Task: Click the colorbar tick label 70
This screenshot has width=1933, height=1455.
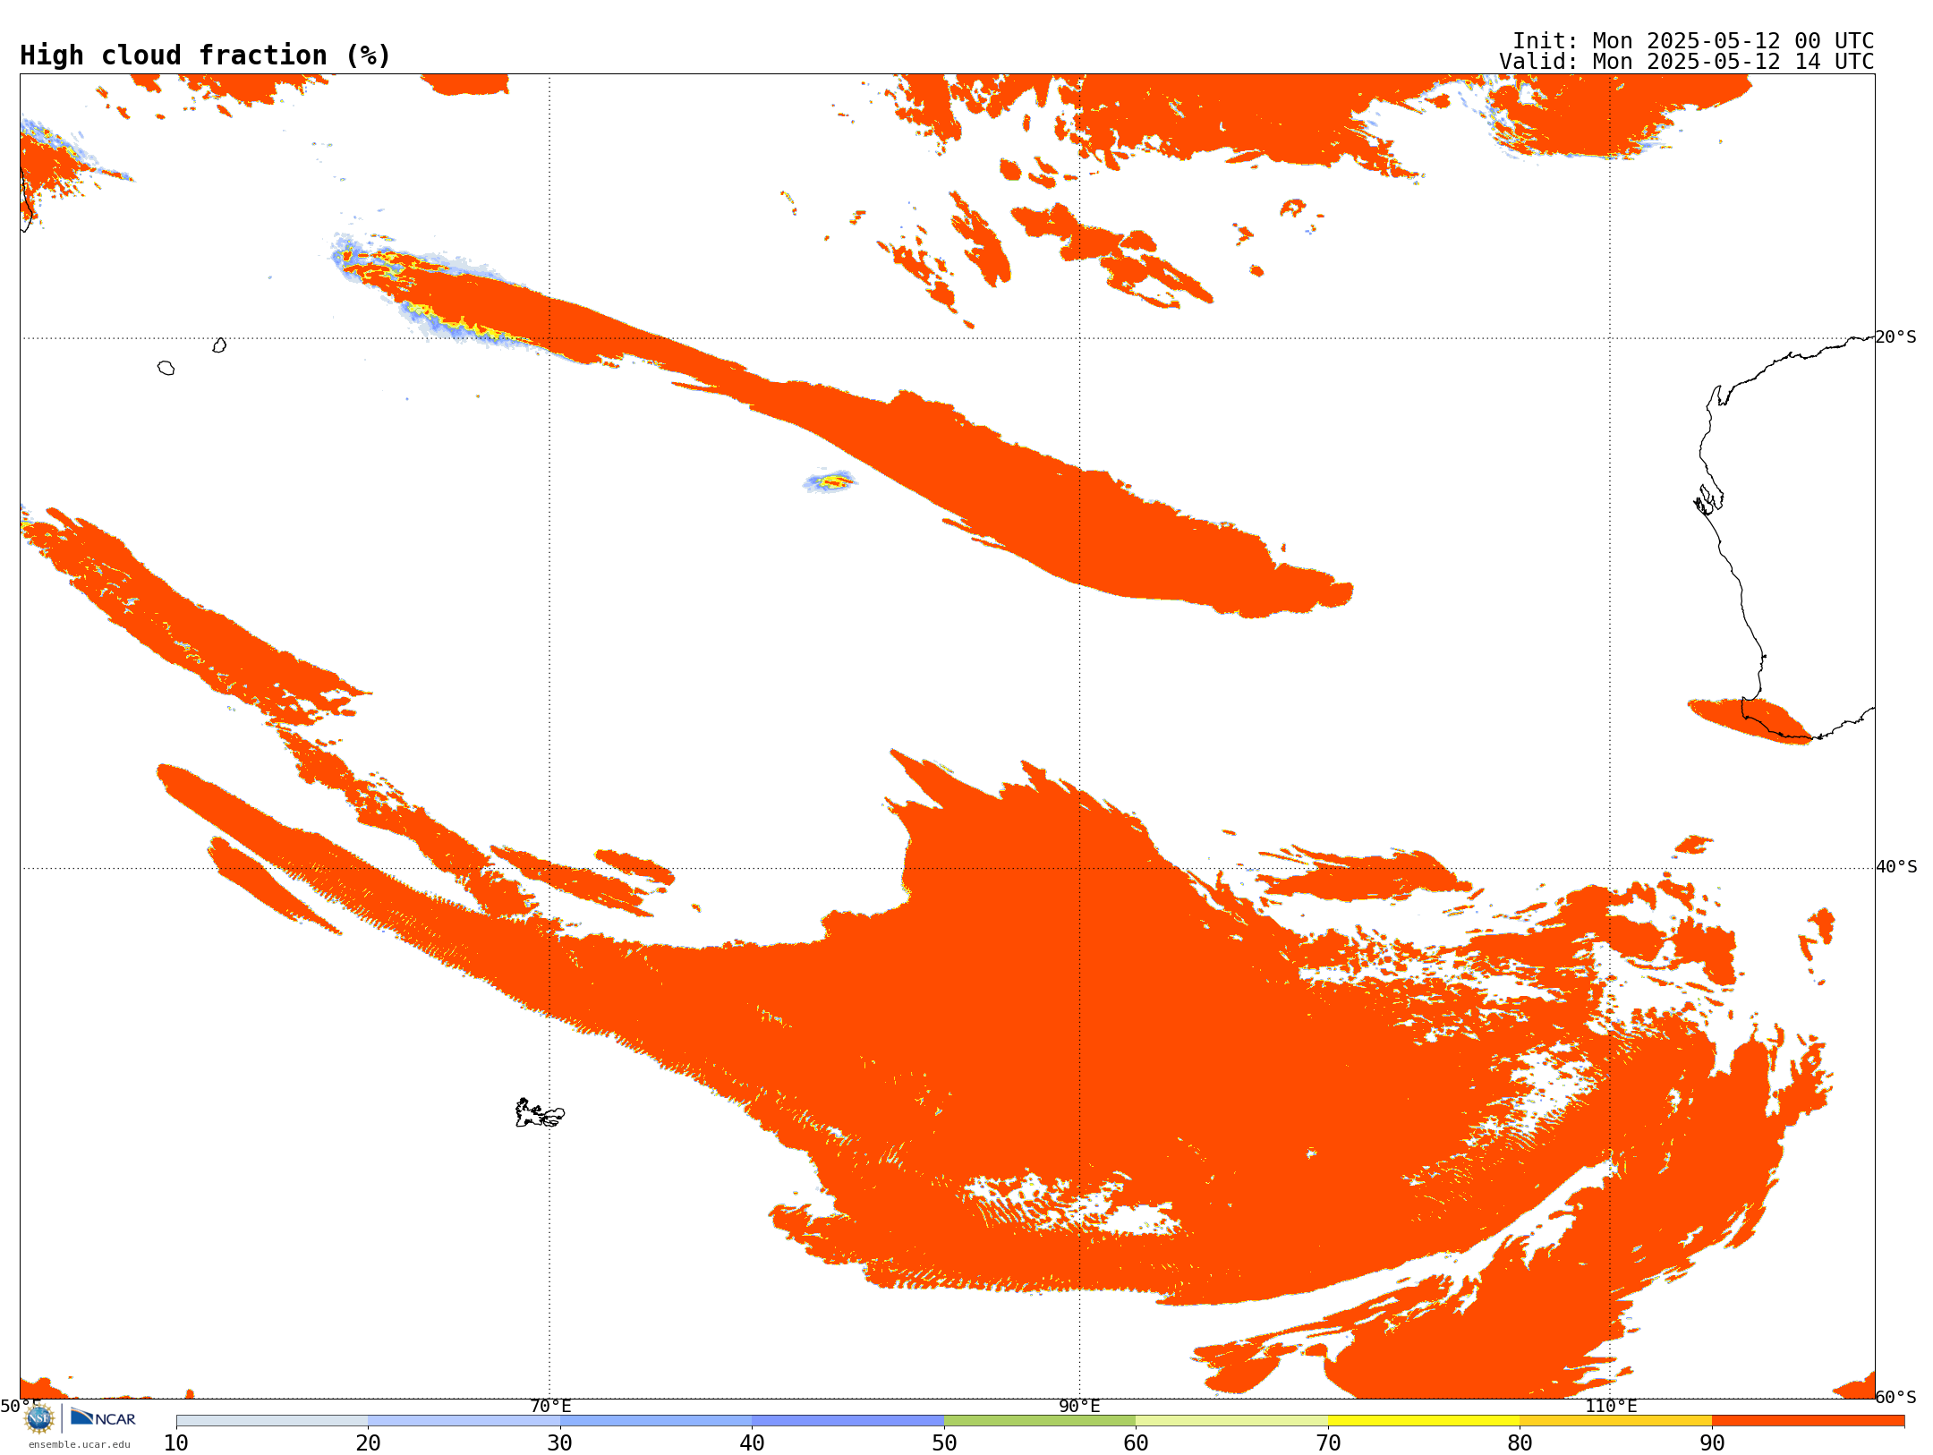Action: (x=1328, y=1442)
